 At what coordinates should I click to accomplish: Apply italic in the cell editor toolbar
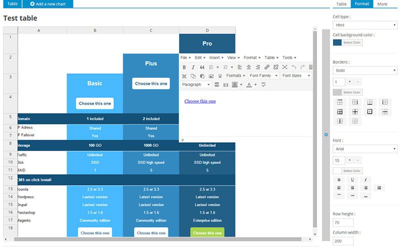tap(193, 67)
